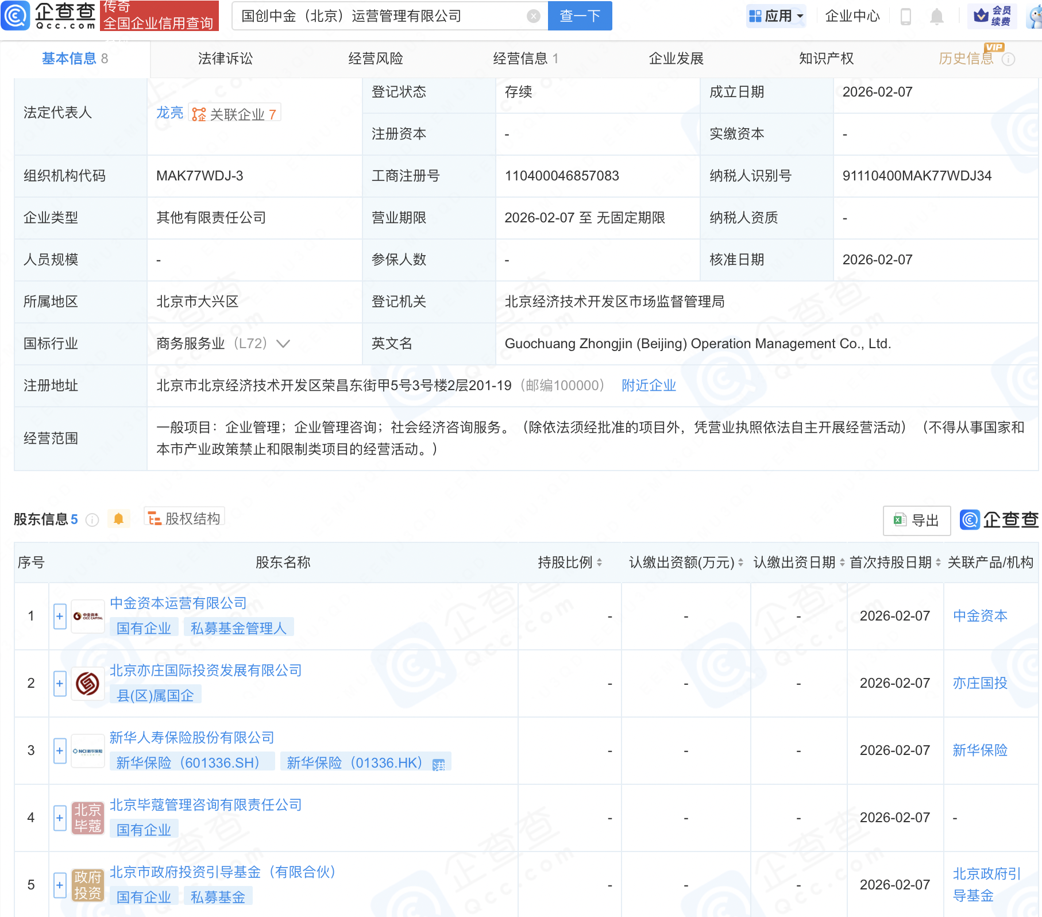The width and height of the screenshot is (1042, 917).
Task: Click the shareholder info tooltip icon
Action: pos(92,520)
